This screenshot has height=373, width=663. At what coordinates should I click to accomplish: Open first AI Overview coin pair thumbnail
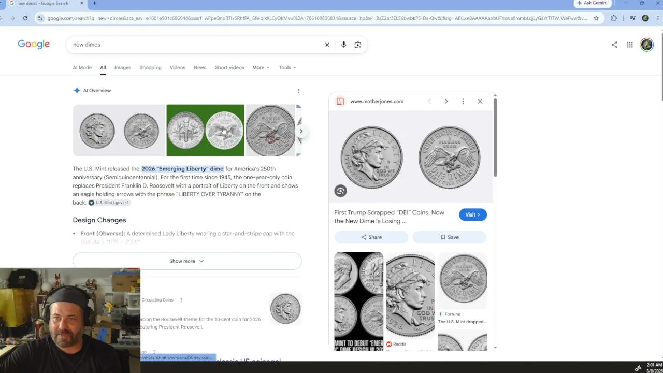[x=119, y=131]
